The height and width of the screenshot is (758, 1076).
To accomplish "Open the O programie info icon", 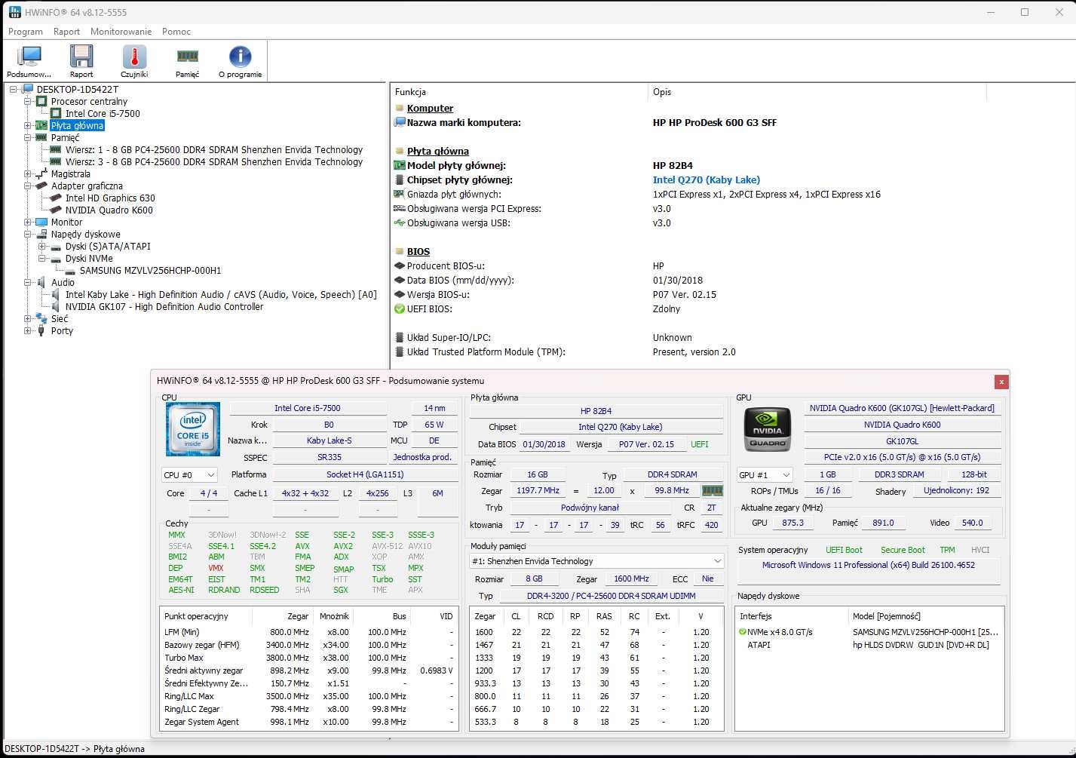I will (240, 57).
